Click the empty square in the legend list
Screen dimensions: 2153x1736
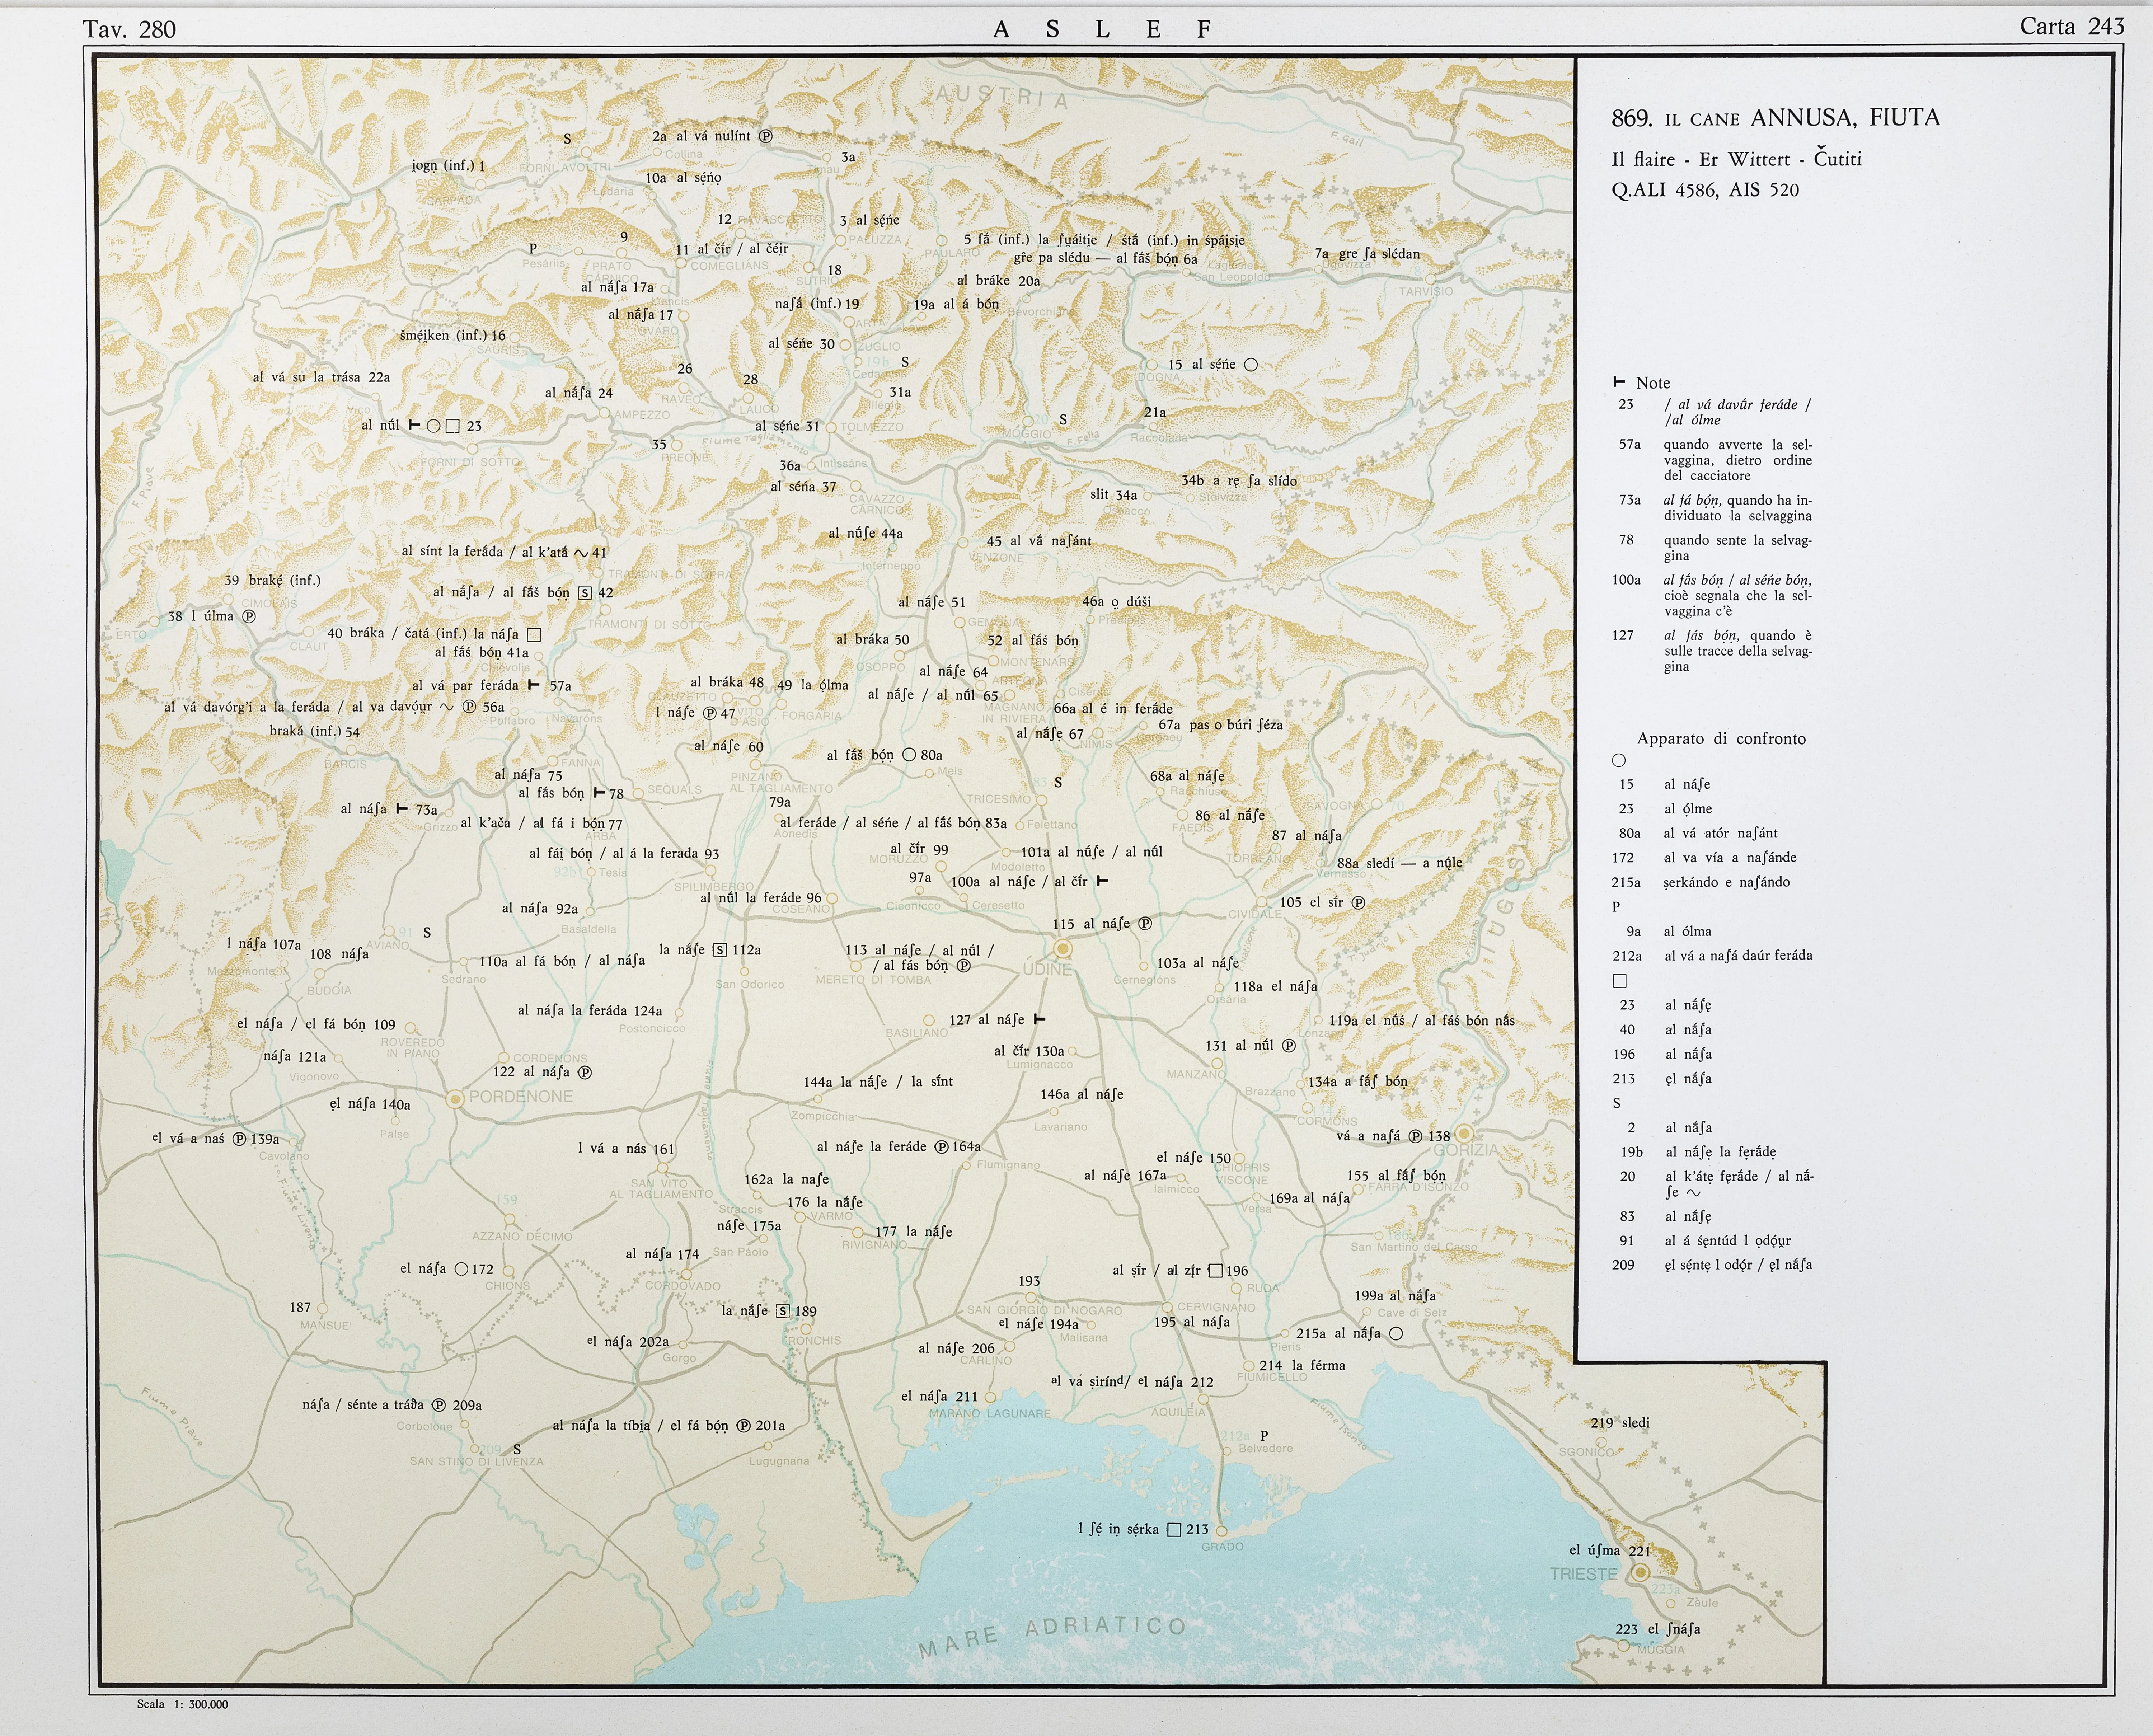pos(1620,981)
